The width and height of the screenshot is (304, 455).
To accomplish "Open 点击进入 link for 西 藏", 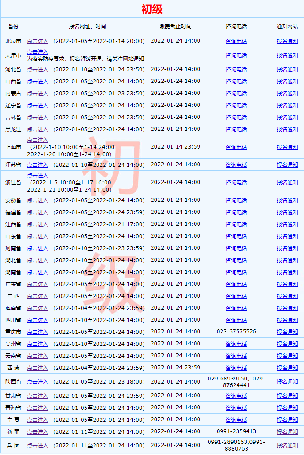I will coord(37,368).
